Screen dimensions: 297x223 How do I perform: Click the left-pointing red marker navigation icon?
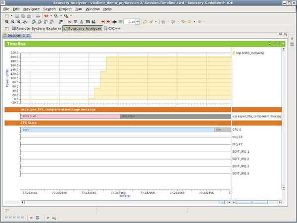pyautogui.click(x=102, y=22)
